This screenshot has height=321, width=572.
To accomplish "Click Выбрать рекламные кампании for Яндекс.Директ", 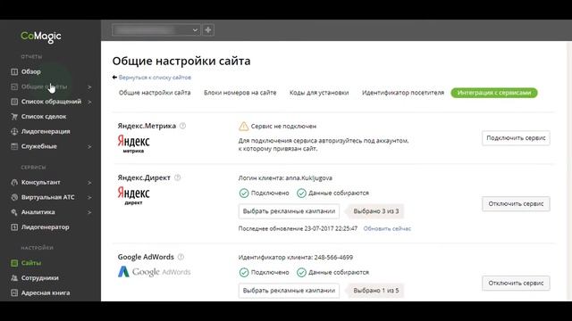I will point(289,211).
